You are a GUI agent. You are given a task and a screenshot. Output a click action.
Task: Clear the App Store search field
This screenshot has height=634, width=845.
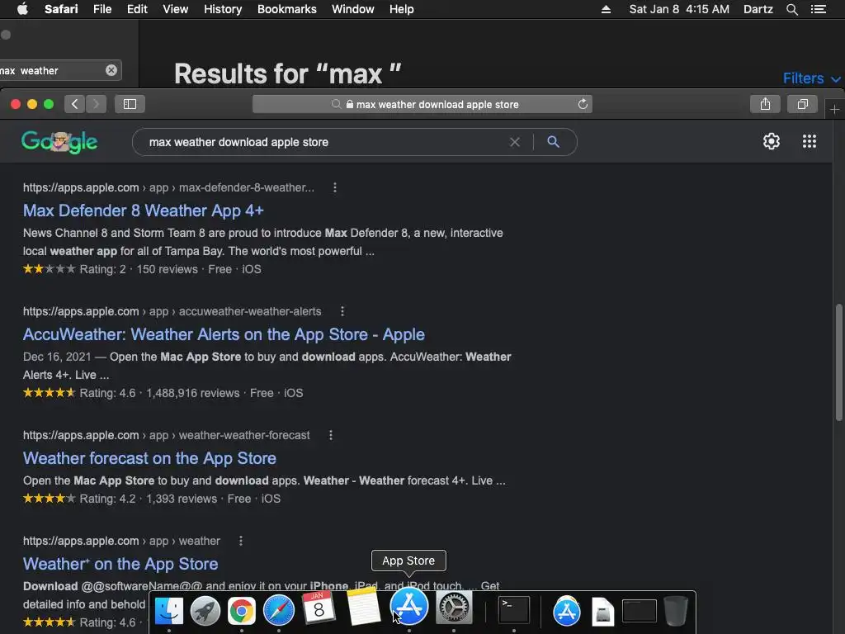pos(111,70)
